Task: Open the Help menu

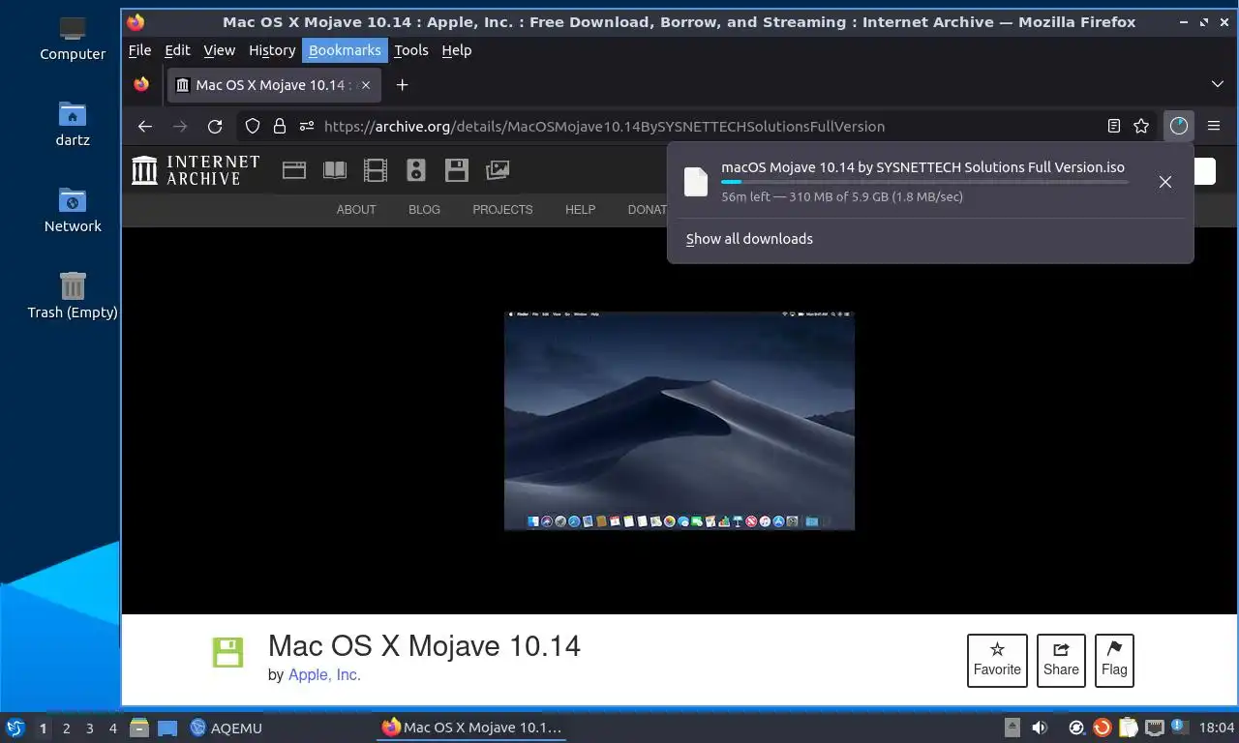Action: 456,50
